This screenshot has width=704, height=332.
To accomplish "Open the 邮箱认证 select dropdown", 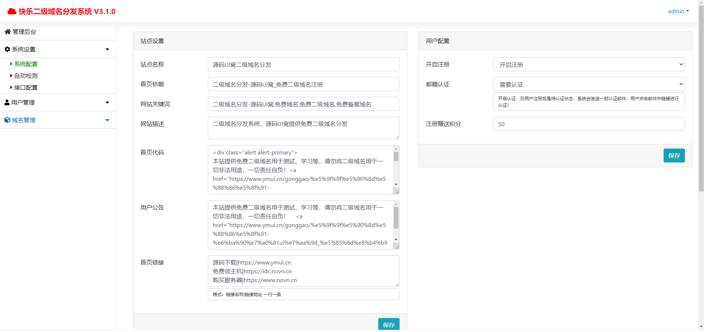I will point(589,84).
